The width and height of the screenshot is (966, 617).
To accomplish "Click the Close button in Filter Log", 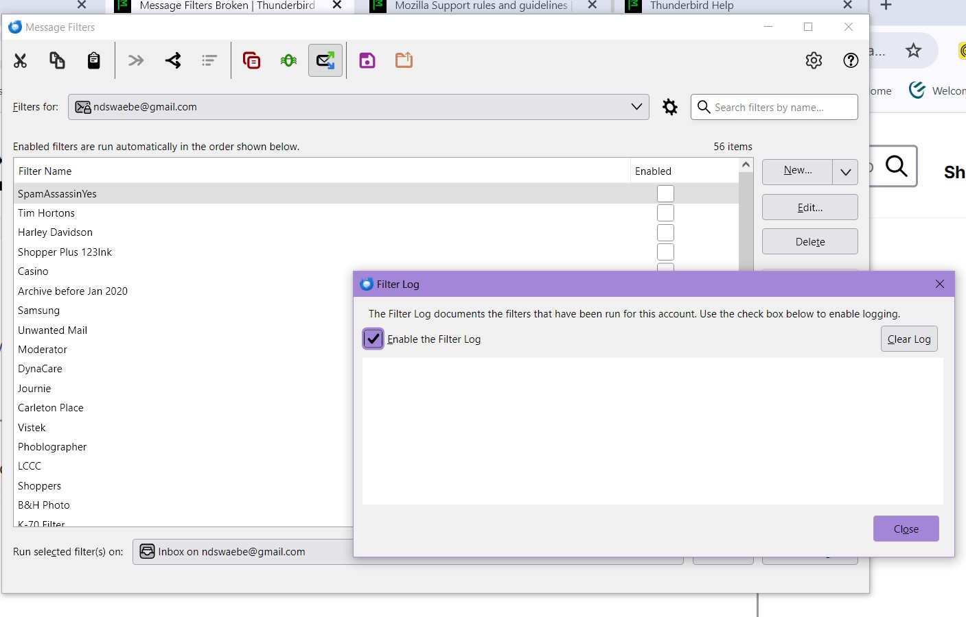I will 906,529.
